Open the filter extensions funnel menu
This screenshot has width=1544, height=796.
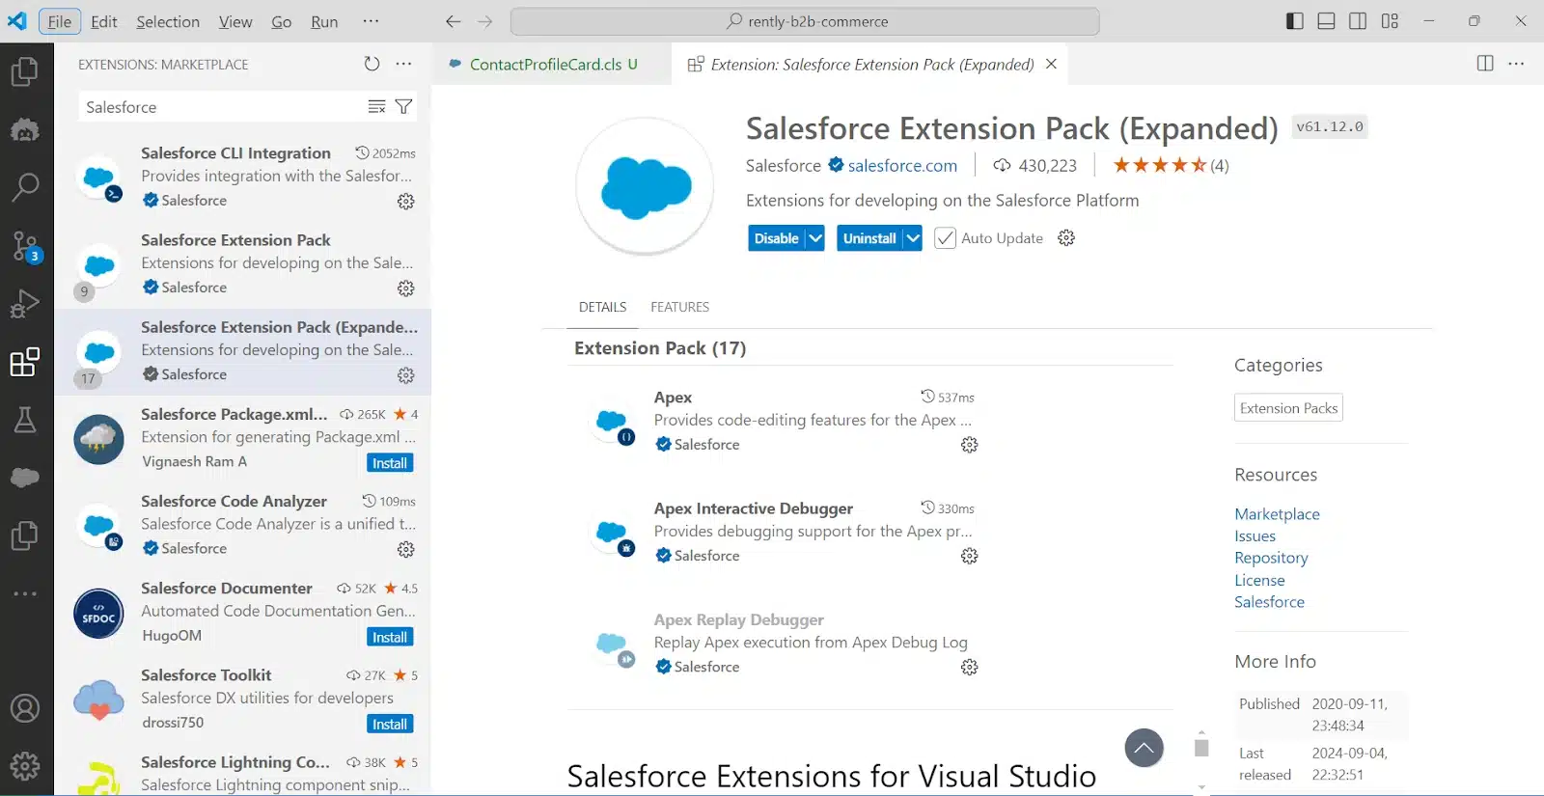pyautogui.click(x=403, y=107)
